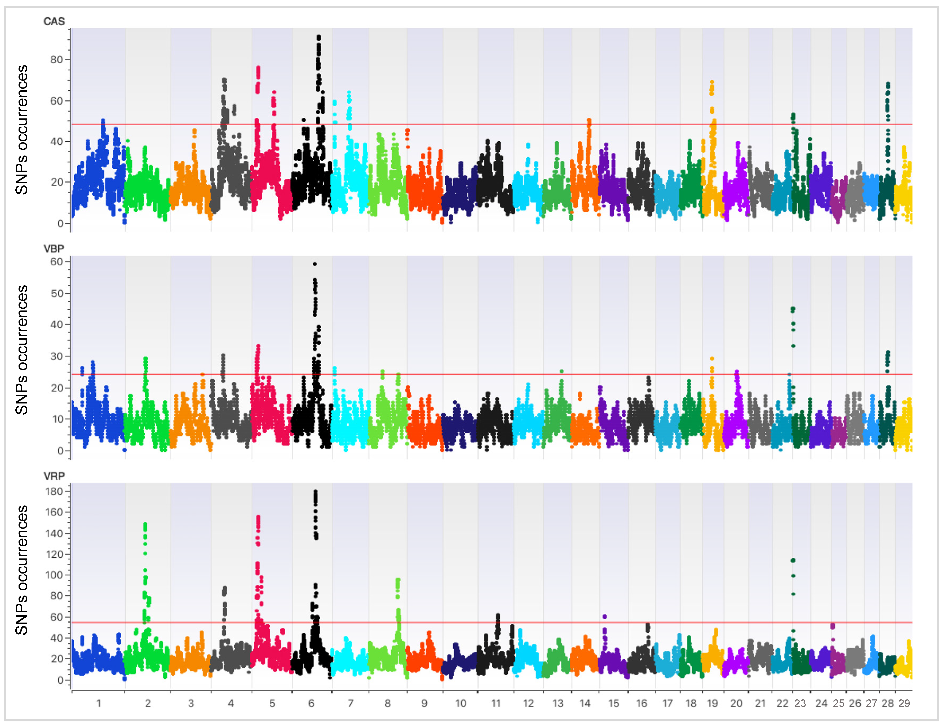Click the highest black peak in CAS panel
Image resolution: width=947 pixels, height=728 pixels.
coord(318,38)
